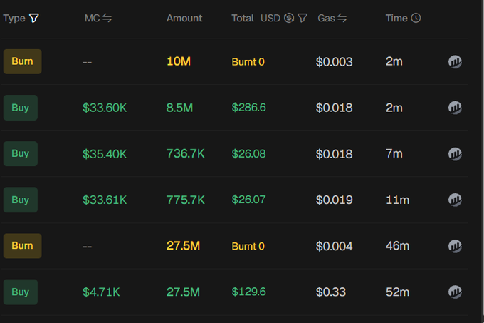Click the 736.7K amount value
This screenshot has height=323, width=484.
tap(185, 153)
